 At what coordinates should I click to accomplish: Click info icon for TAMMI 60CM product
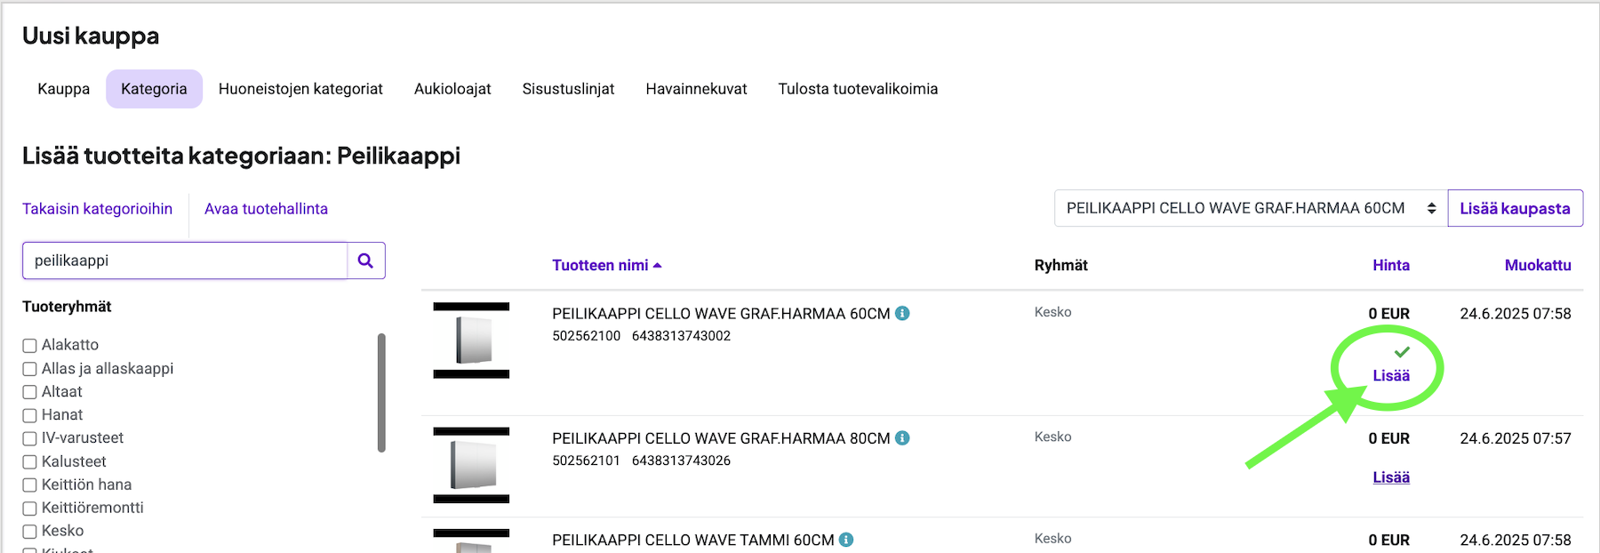tap(846, 540)
